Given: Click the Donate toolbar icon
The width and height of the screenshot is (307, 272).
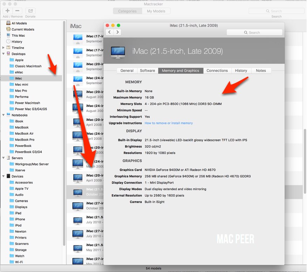Looking at the screenshot, I should [30, 11].
